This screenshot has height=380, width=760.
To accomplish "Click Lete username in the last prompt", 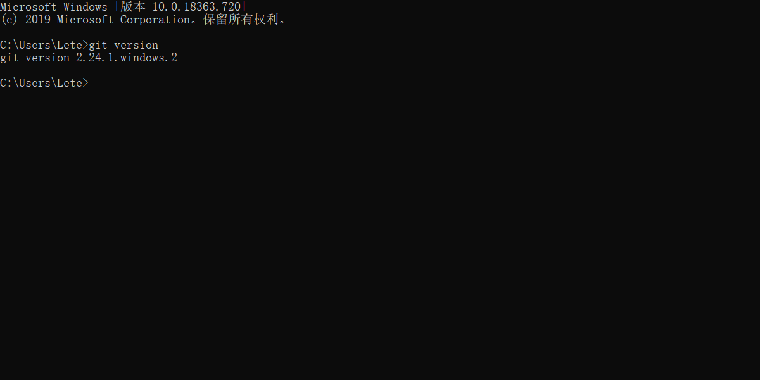I will (70, 83).
